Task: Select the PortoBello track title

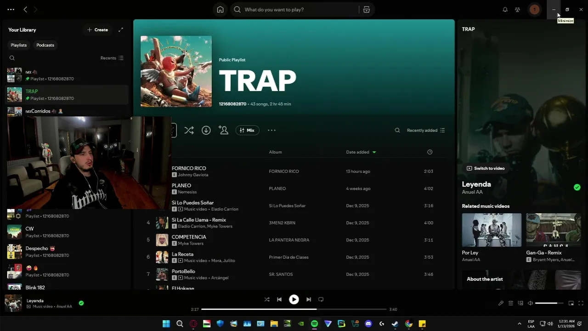Action: tap(183, 271)
